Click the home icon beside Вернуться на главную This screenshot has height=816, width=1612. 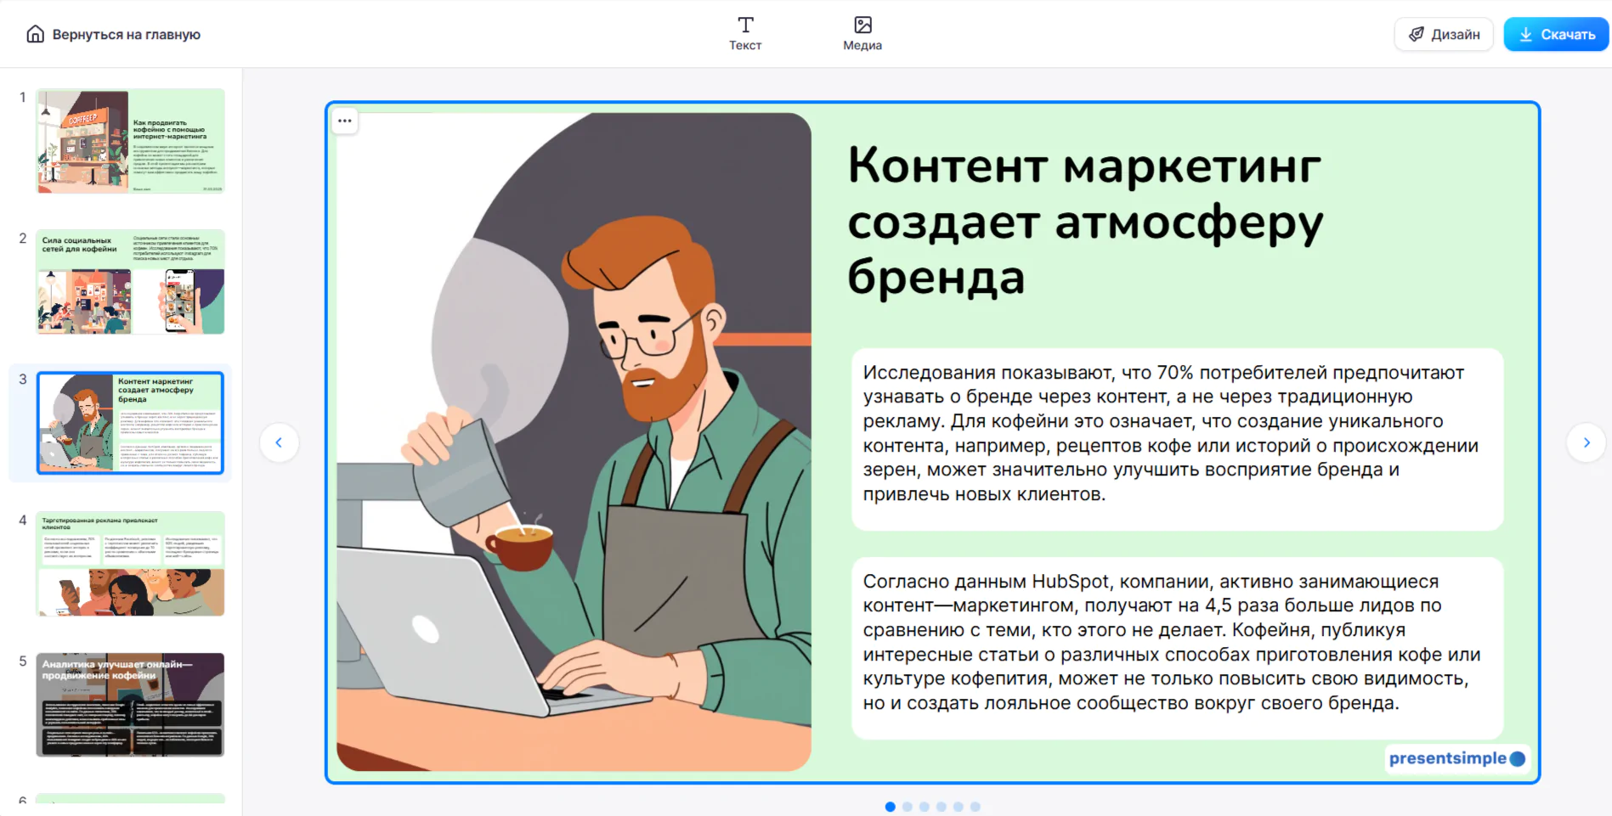(35, 34)
